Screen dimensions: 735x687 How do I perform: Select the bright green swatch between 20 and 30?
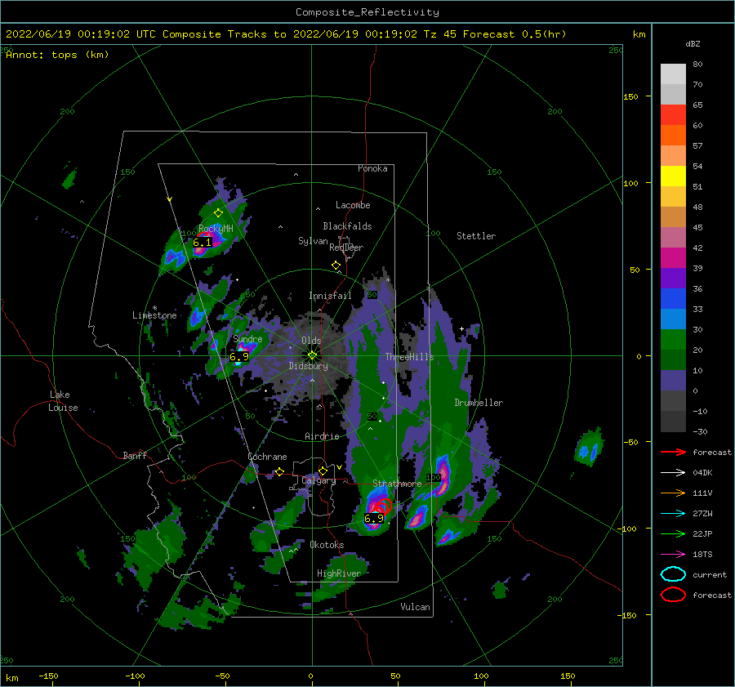[x=673, y=340]
